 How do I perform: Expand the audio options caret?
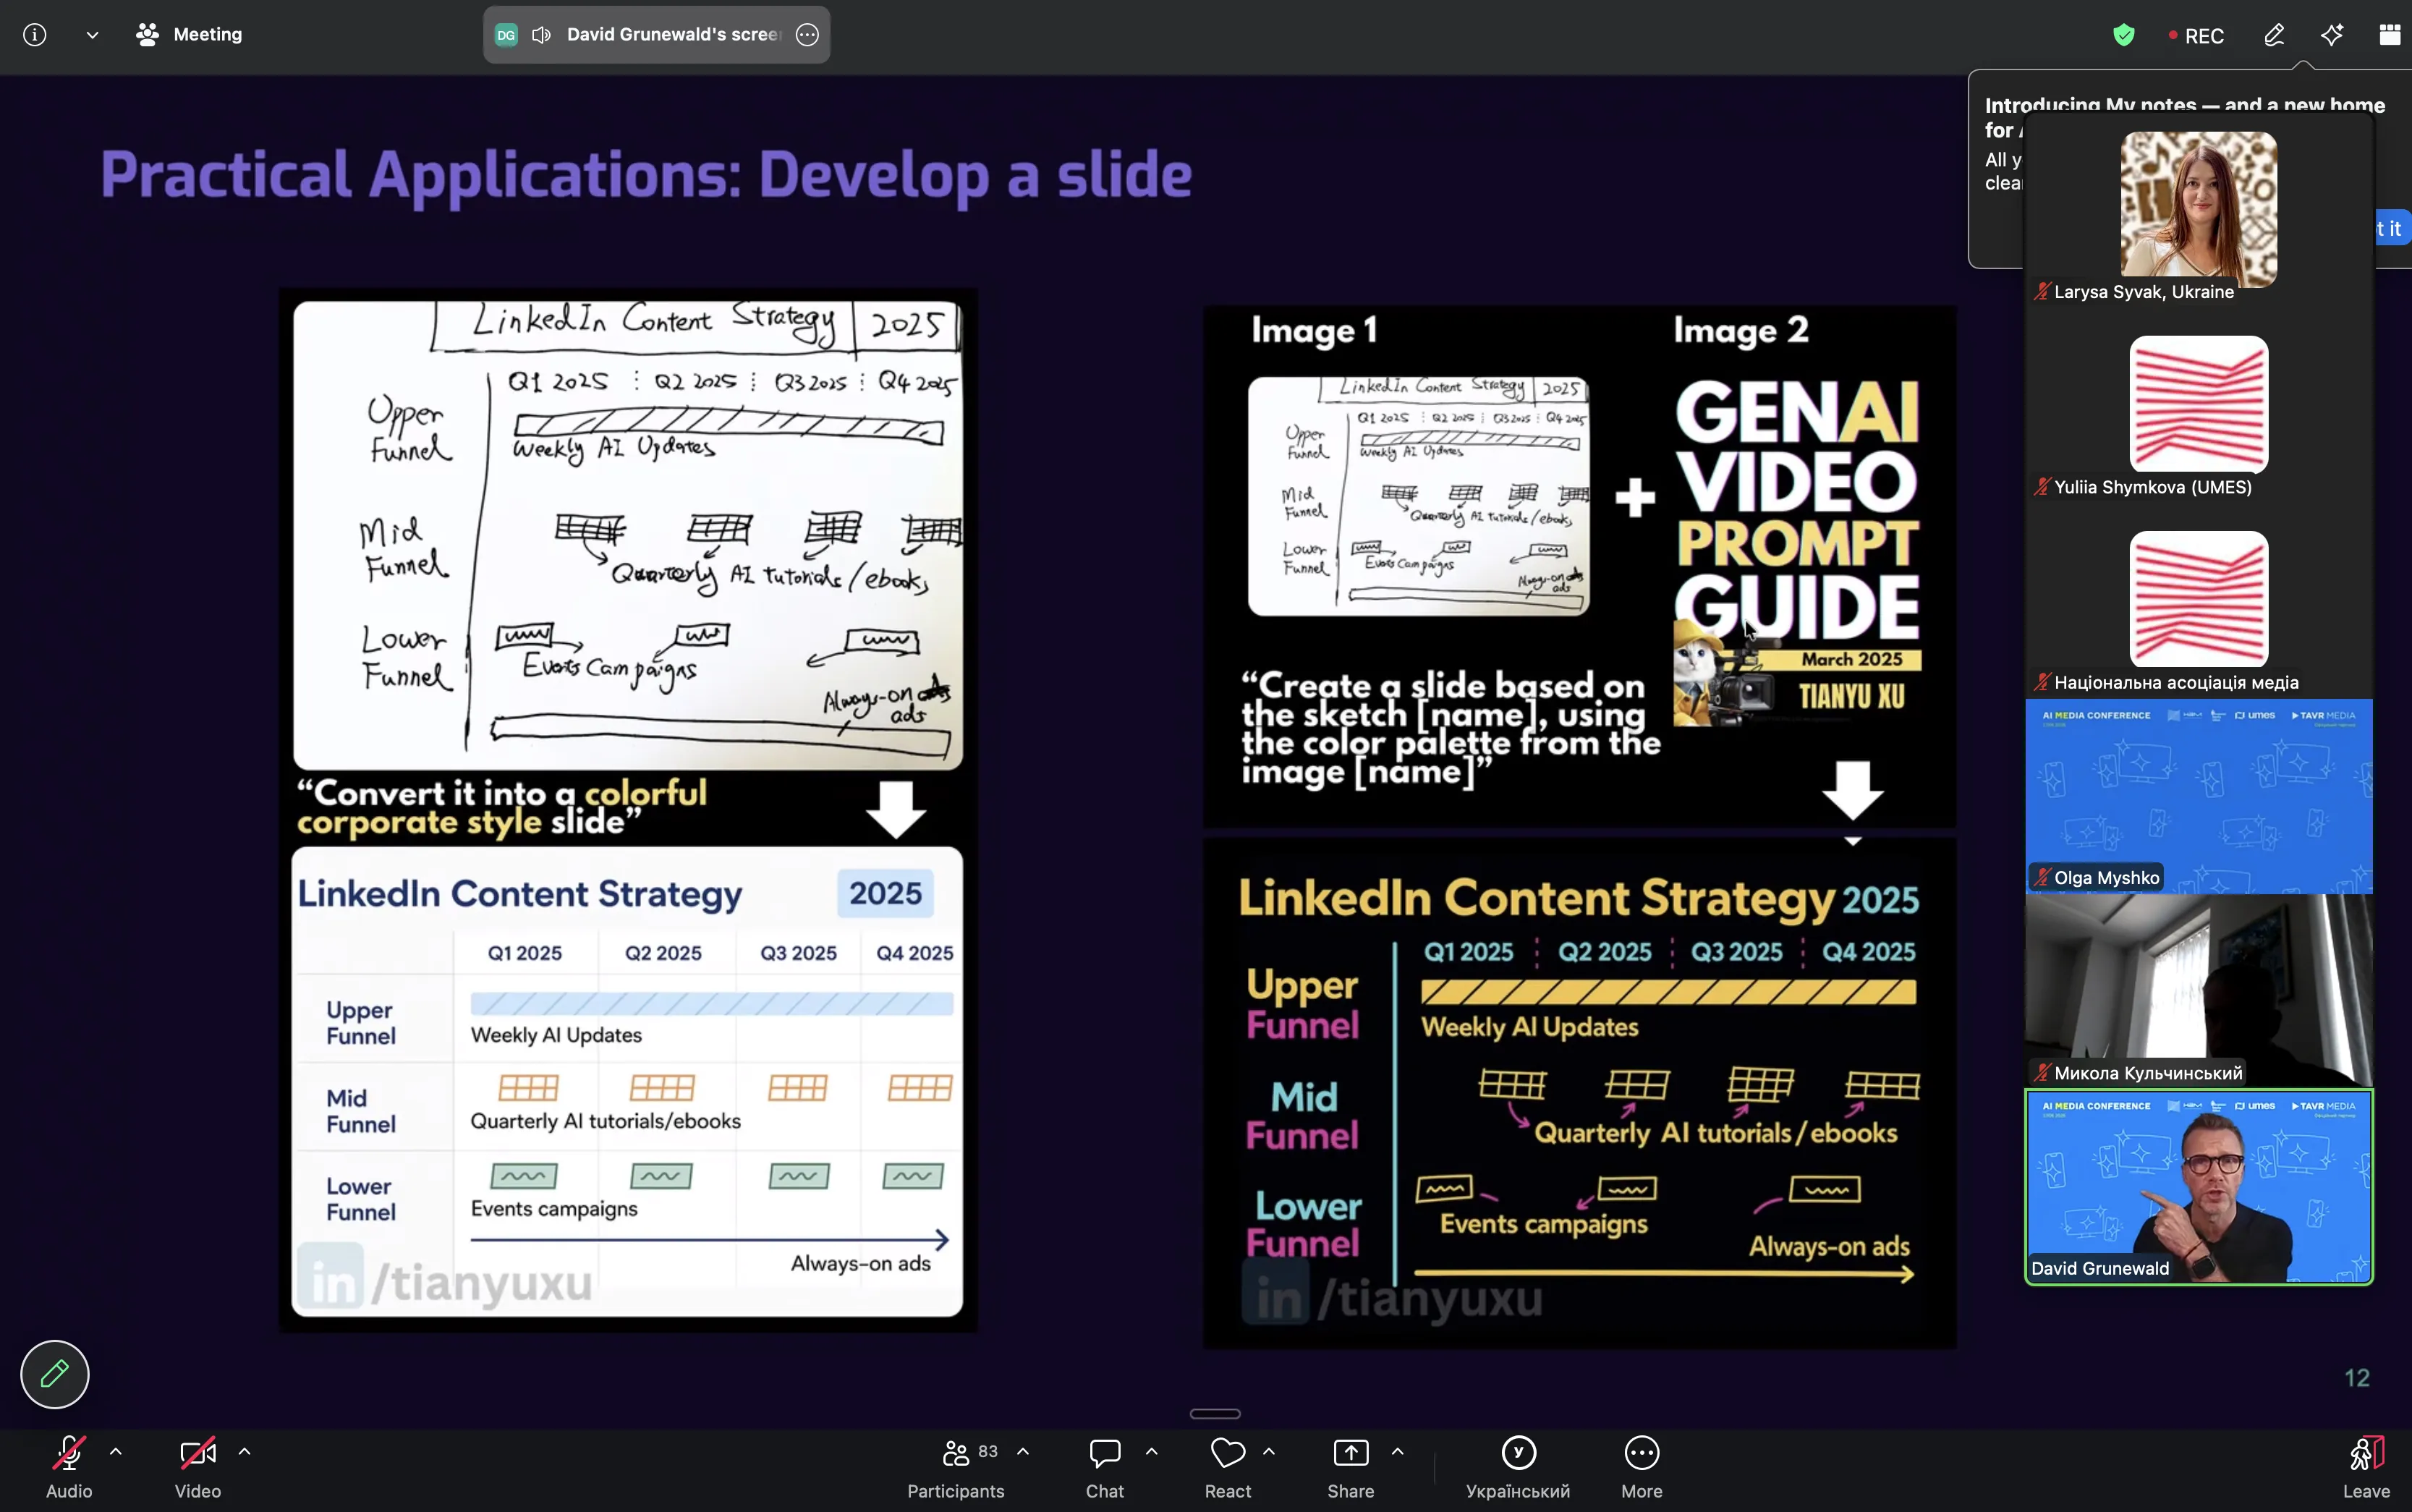116,1451
